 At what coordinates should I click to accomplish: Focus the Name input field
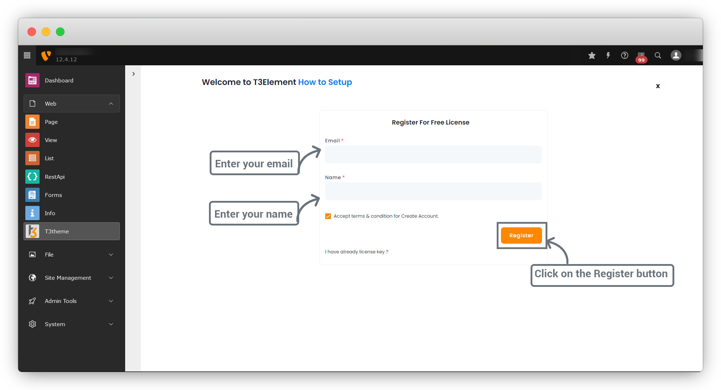pos(433,191)
